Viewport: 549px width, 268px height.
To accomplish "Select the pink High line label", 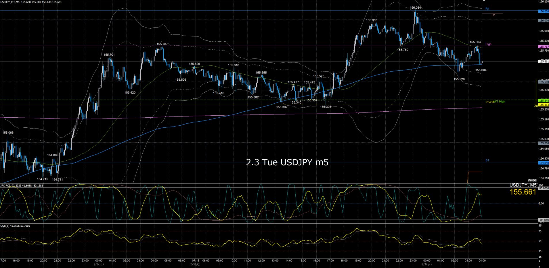I will (x=488, y=44).
